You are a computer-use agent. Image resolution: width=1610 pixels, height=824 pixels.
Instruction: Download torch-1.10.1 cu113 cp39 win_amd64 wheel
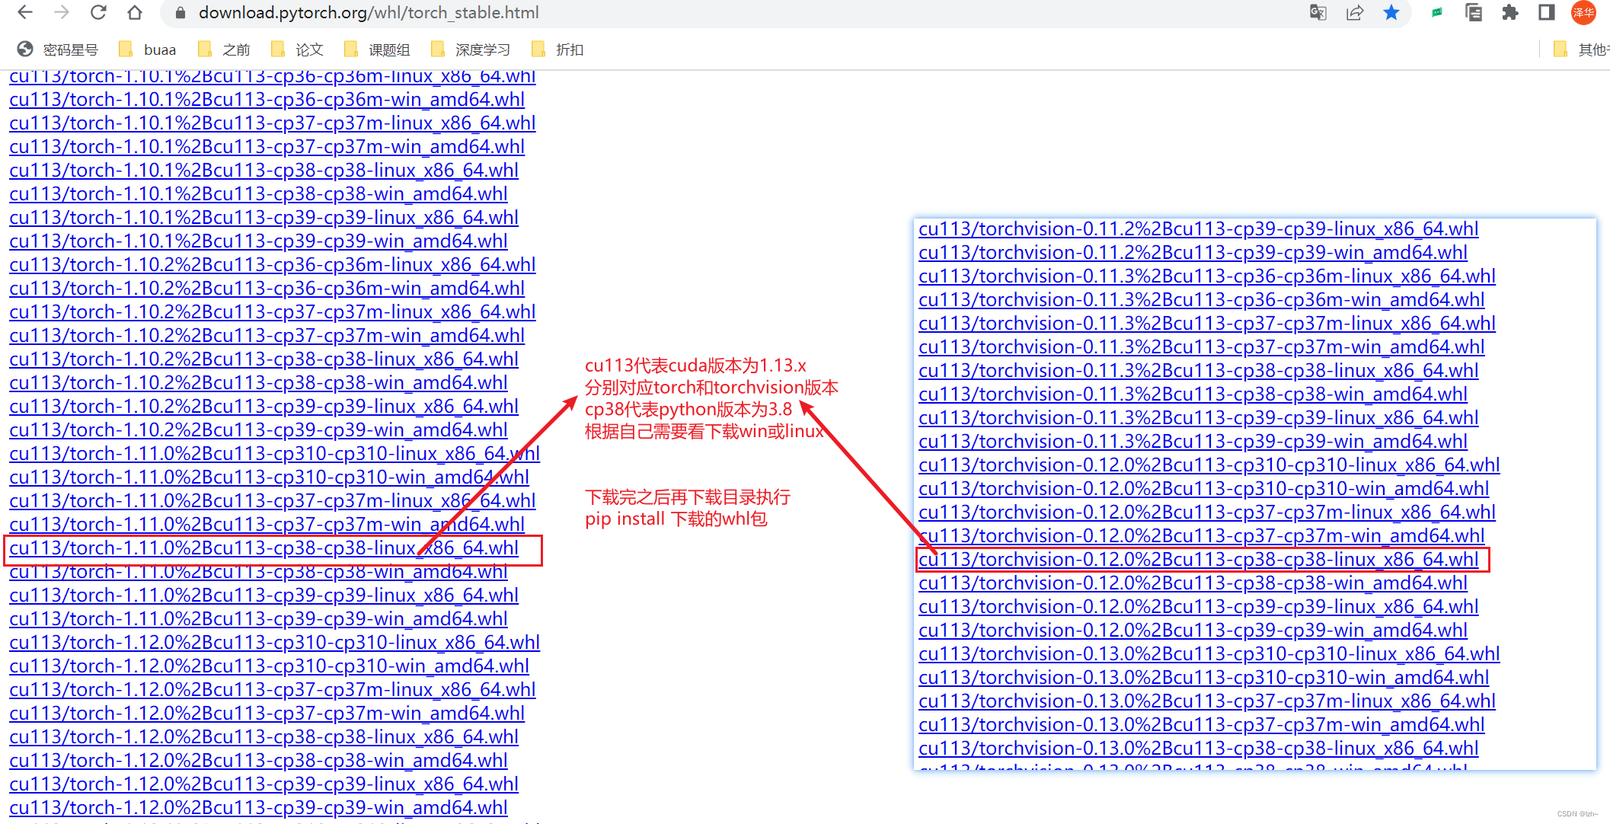(258, 241)
